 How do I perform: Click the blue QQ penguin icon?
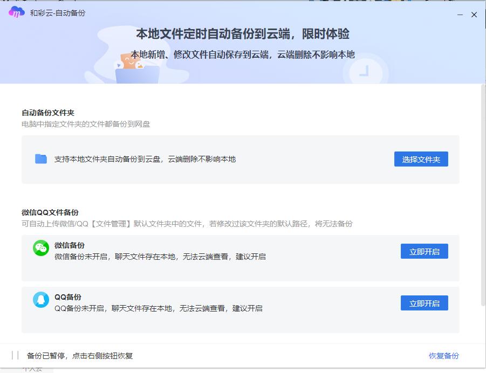(x=41, y=300)
